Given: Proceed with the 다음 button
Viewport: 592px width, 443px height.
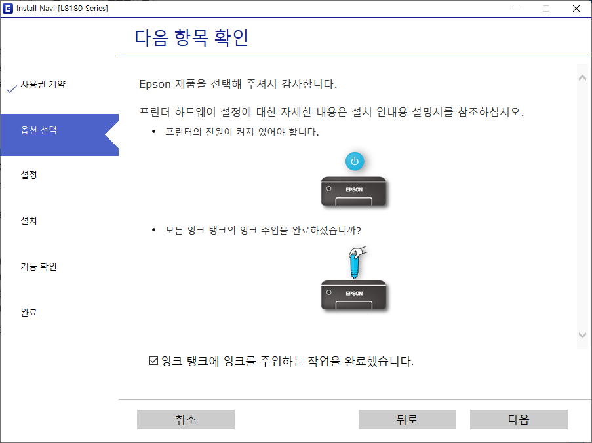Looking at the screenshot, I should [519, 419].
